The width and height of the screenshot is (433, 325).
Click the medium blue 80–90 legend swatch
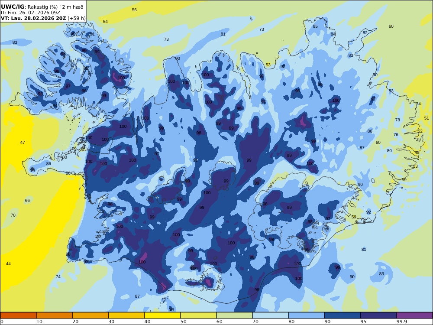(x=307, y=315)
